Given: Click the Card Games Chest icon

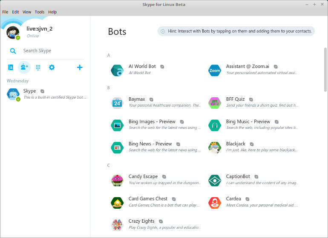Looking at the screenshot, I should 117,203.
